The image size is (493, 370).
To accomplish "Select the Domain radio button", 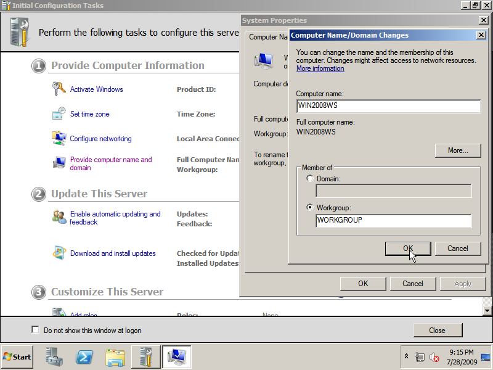I will tap(310, 178).
